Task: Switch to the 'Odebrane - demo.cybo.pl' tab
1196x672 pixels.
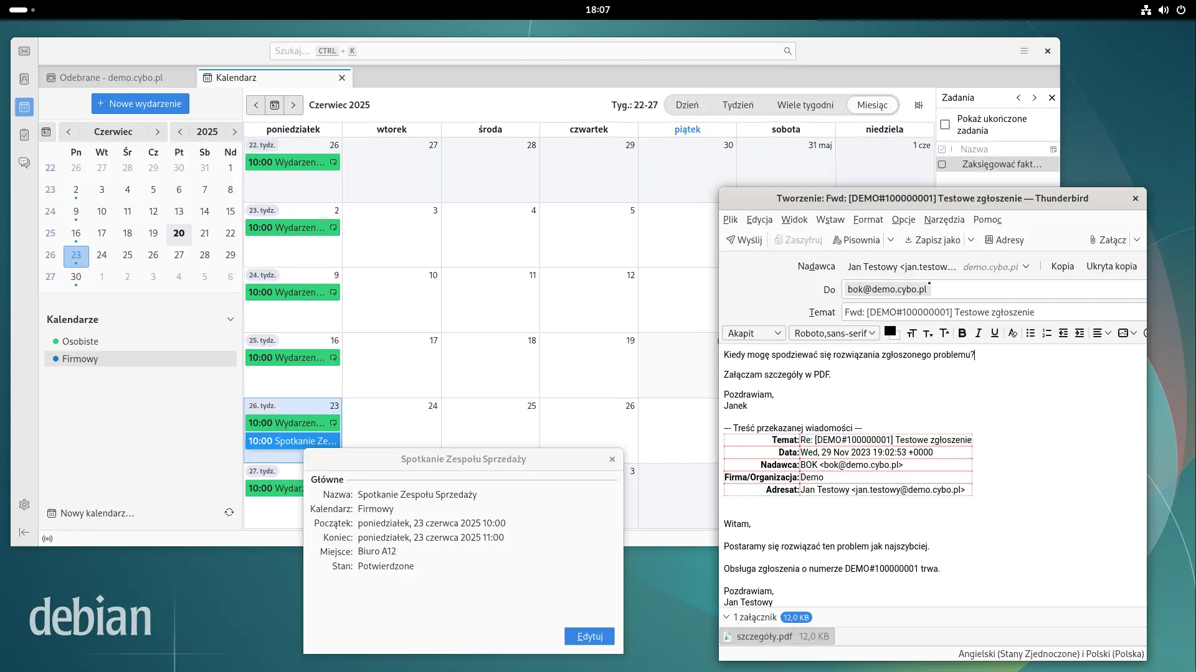Action: (111, 78)
